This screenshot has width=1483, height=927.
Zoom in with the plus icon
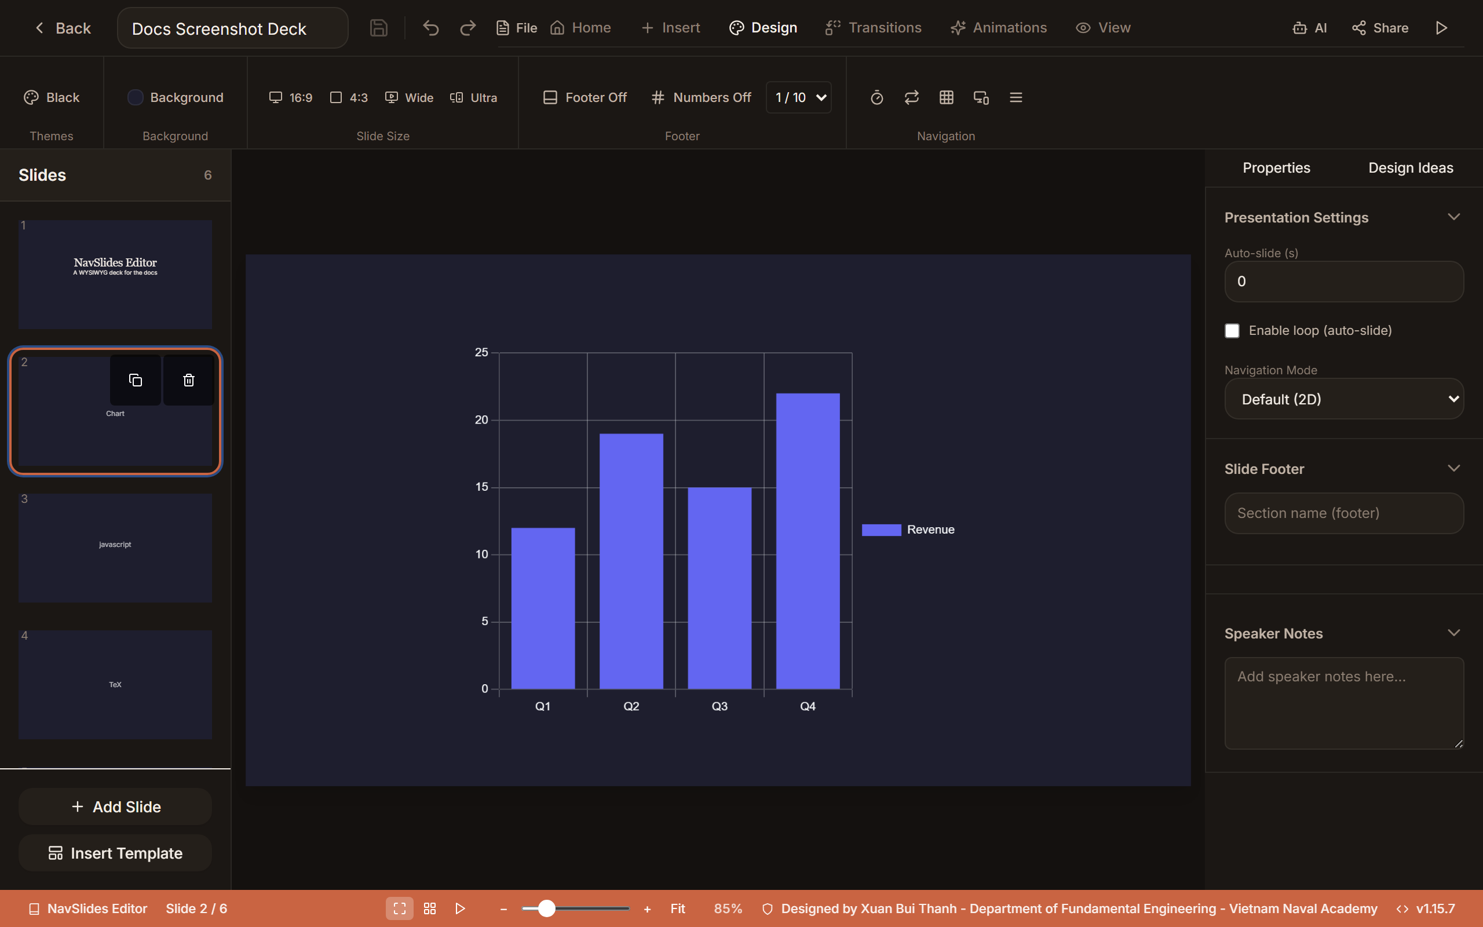[647, 909]
